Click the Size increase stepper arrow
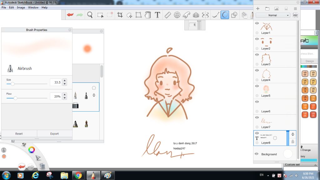The width and height of the screenshot is (320, 180). point(65,81)
